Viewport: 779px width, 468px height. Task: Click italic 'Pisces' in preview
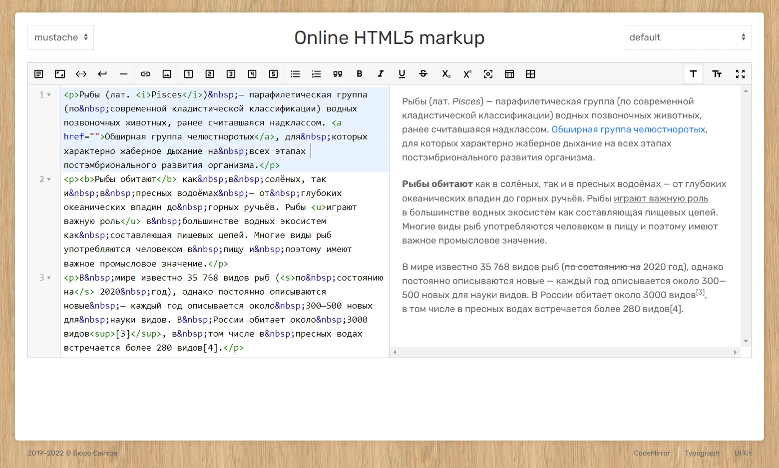click(x=466, y=101)
